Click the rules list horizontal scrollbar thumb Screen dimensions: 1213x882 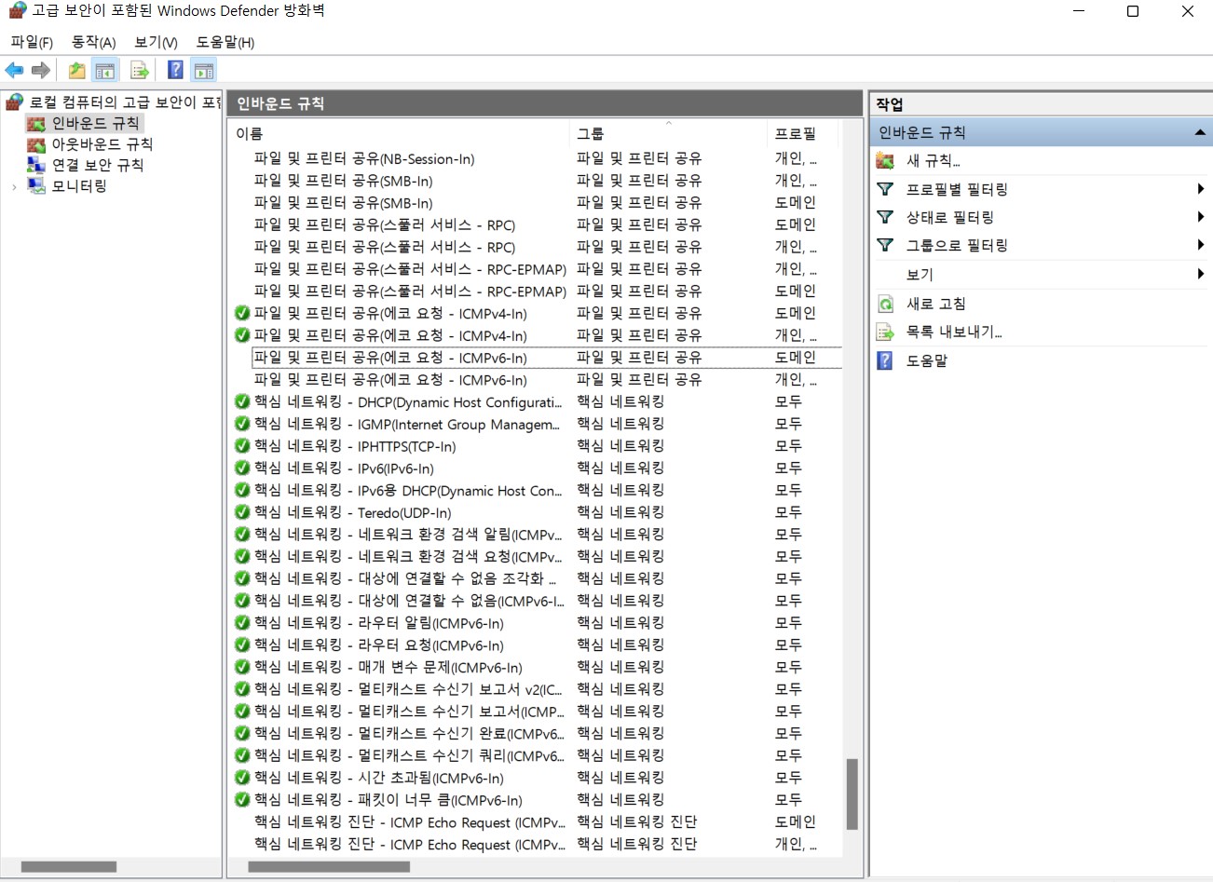coord(329,867)
